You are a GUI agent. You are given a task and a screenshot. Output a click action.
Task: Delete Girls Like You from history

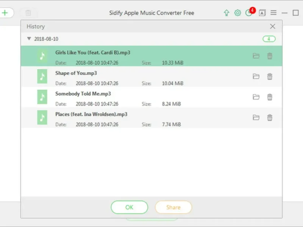(x=270, y=56)
